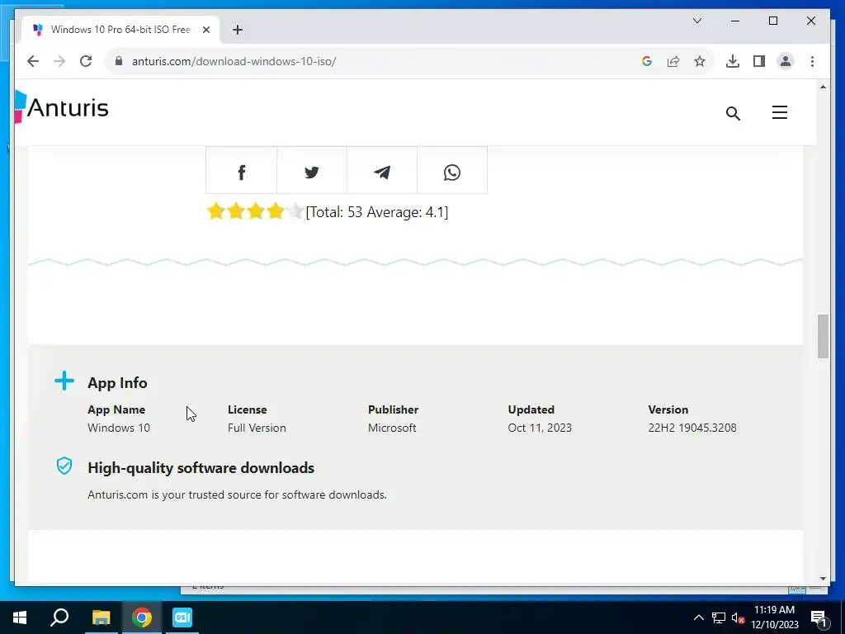Click the Windows 10 app name value
The height and width of the screenshot is (634, 845).
click(x=119, y=428)
